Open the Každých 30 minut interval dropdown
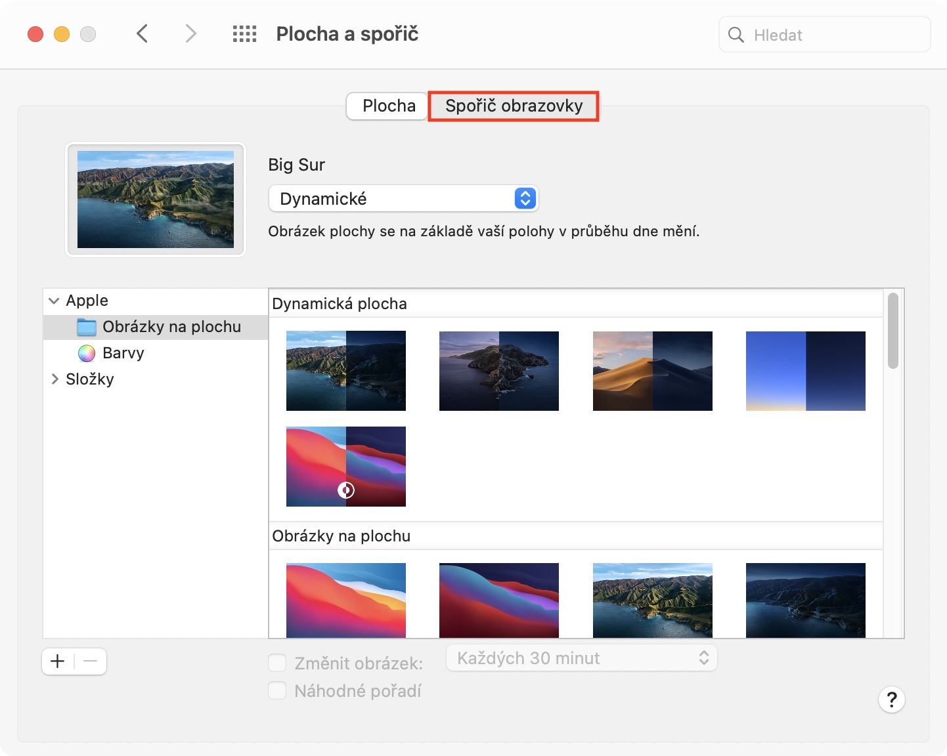The height and width of the screenshot is (756, 947). click(x=581, y=658)
